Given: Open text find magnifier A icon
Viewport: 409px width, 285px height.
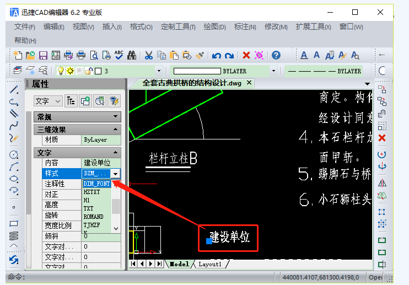Looking at the screenshot, I should tap(355, 55).
